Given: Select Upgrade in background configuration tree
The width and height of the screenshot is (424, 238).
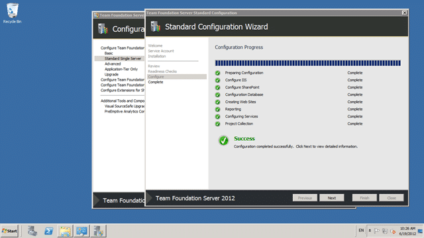Looking at the screenshot, I should pos(111,75).
